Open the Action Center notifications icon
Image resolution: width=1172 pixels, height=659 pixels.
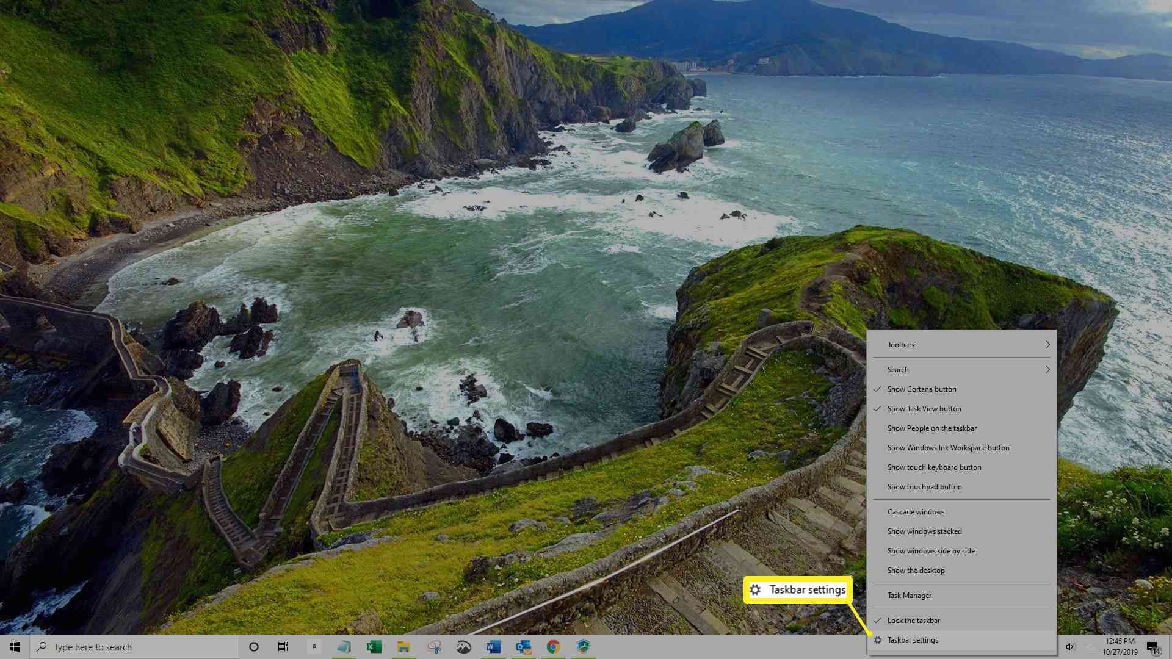1153,647
